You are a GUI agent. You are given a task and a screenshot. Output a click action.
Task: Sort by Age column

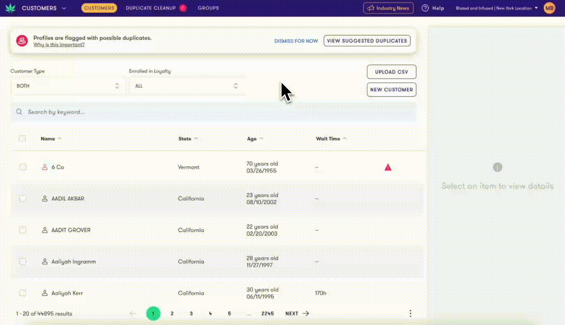[255, 139]
